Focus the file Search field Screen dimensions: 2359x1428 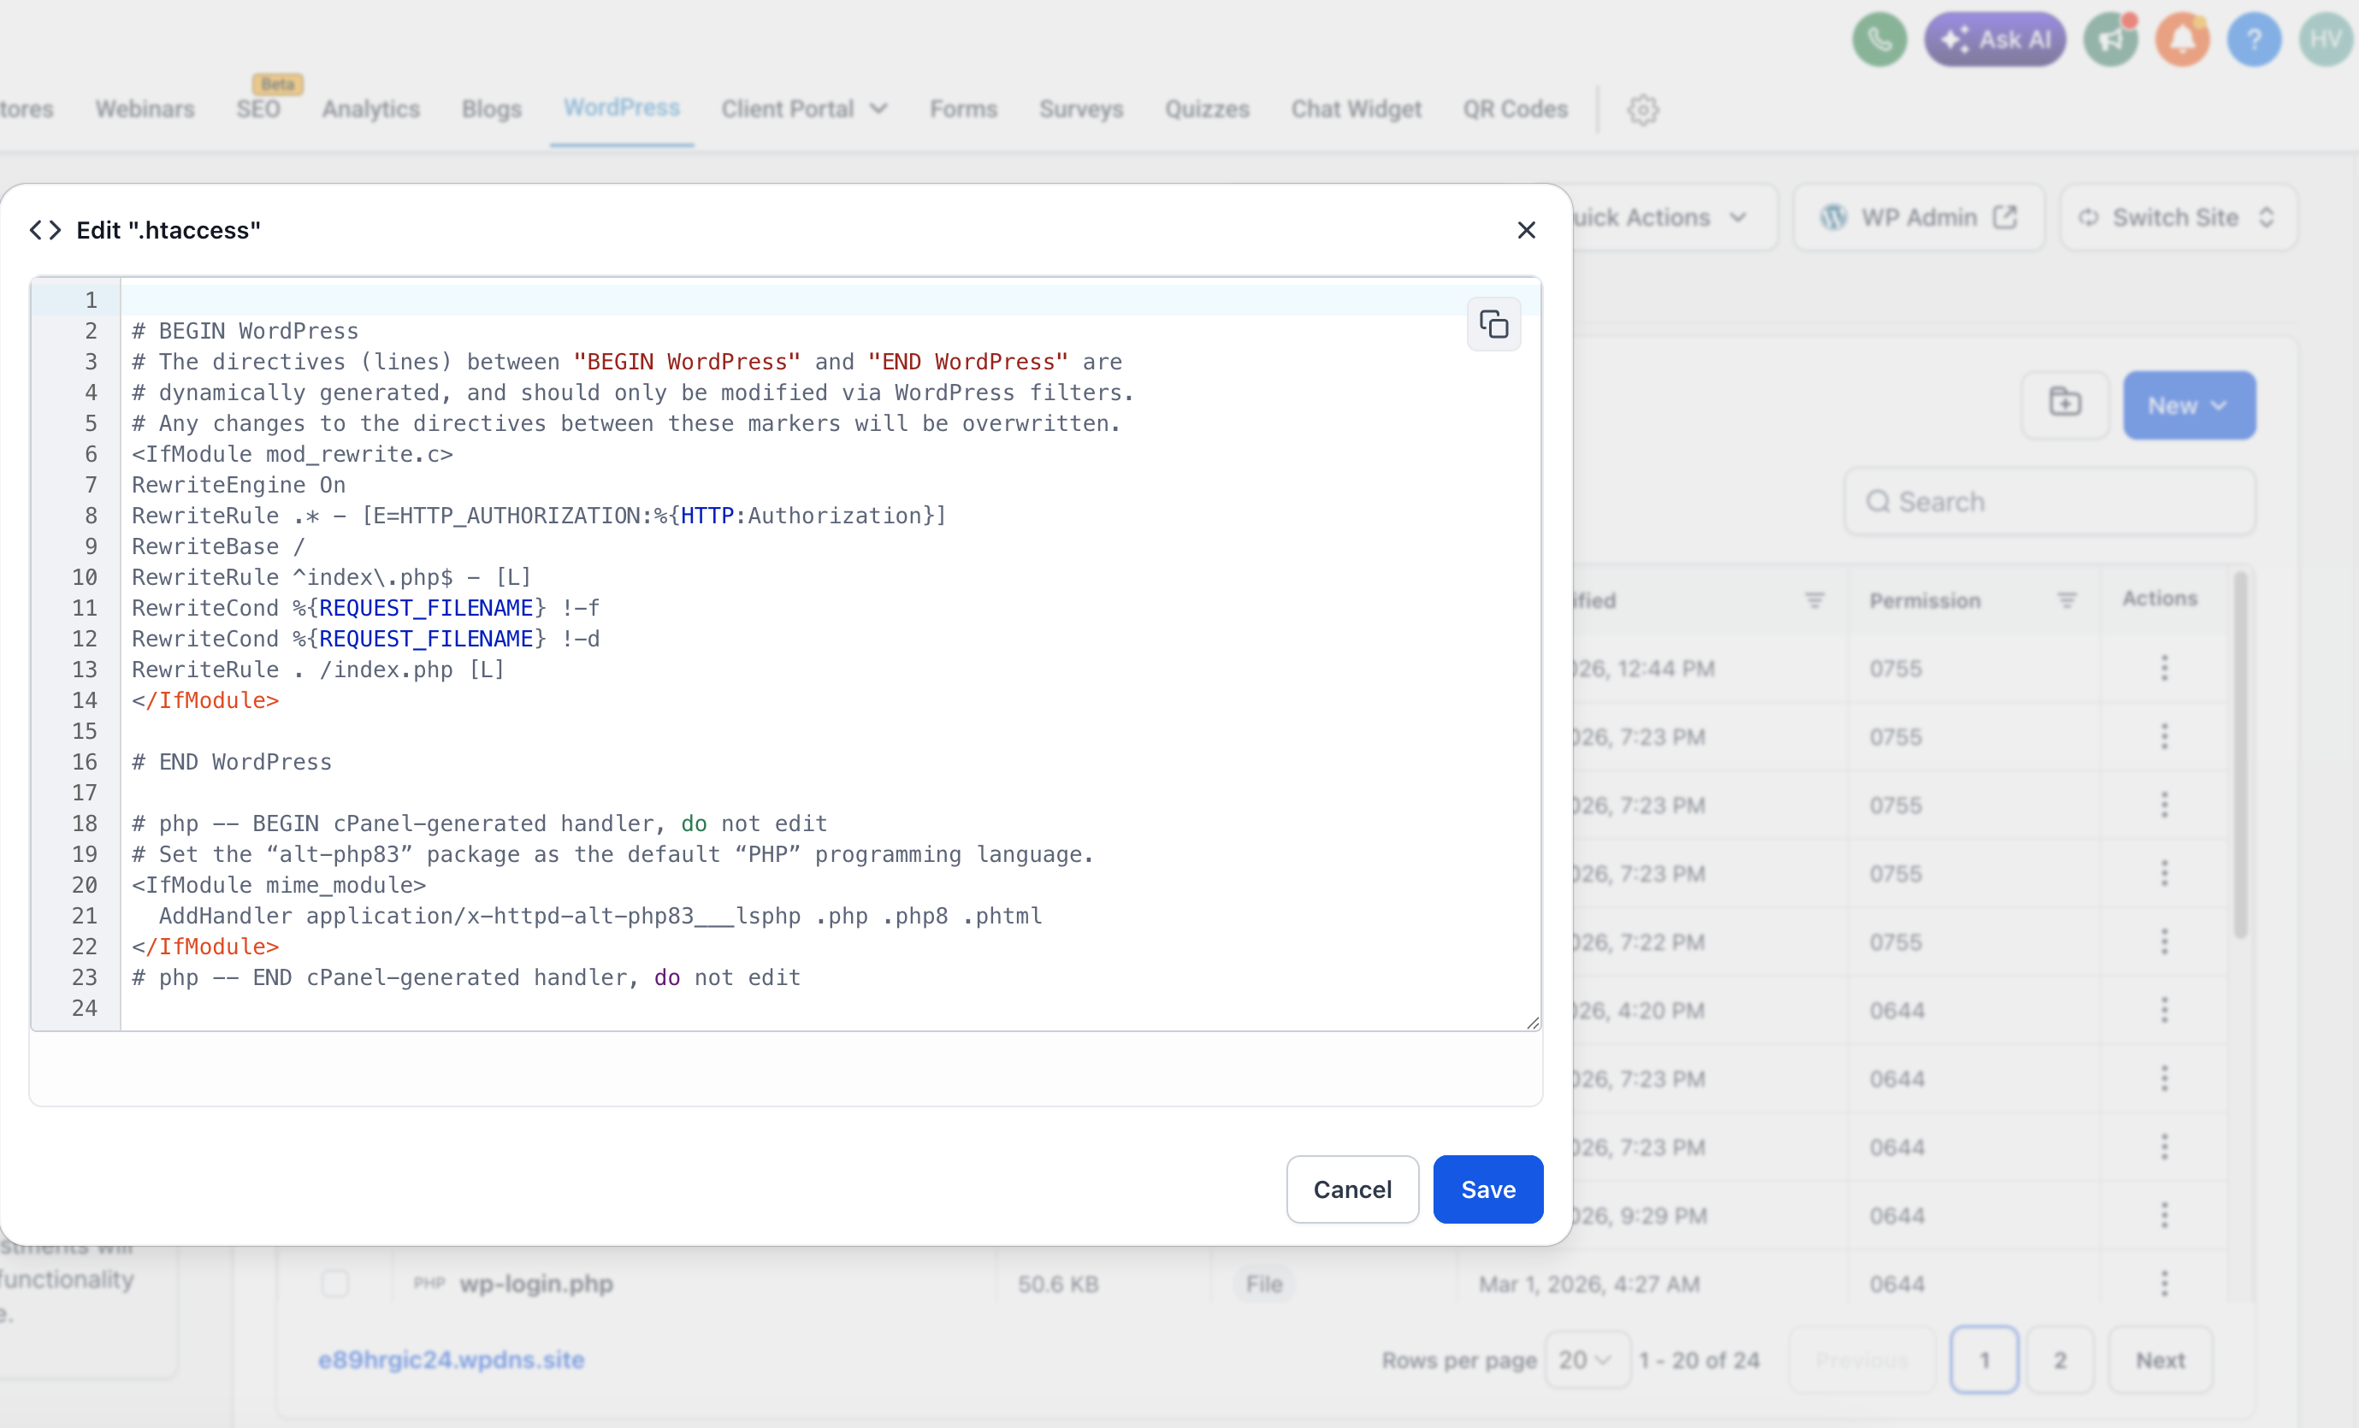pos(2049,502)
